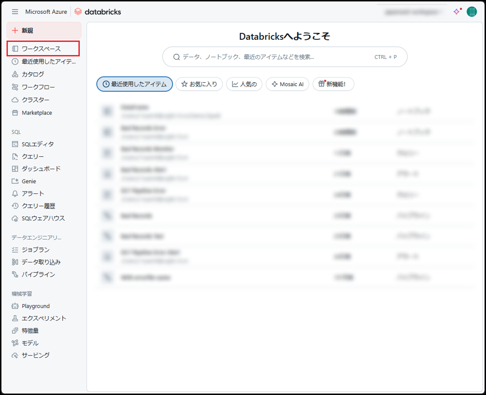Viewport: 486px width, 395px height.
Task: Click the モデル icon
Action: 15,343
